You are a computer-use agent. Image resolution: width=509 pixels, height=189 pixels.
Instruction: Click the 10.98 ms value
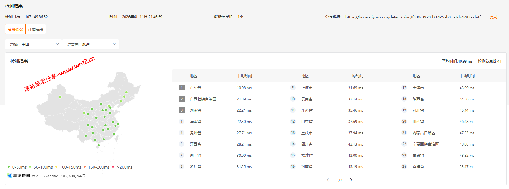coord(244,88)
